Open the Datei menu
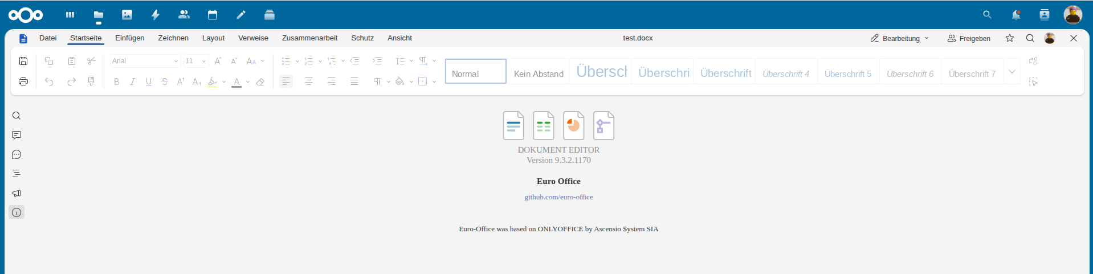The height and width of the screenshot is (274, 1093). tap(48, 38)
